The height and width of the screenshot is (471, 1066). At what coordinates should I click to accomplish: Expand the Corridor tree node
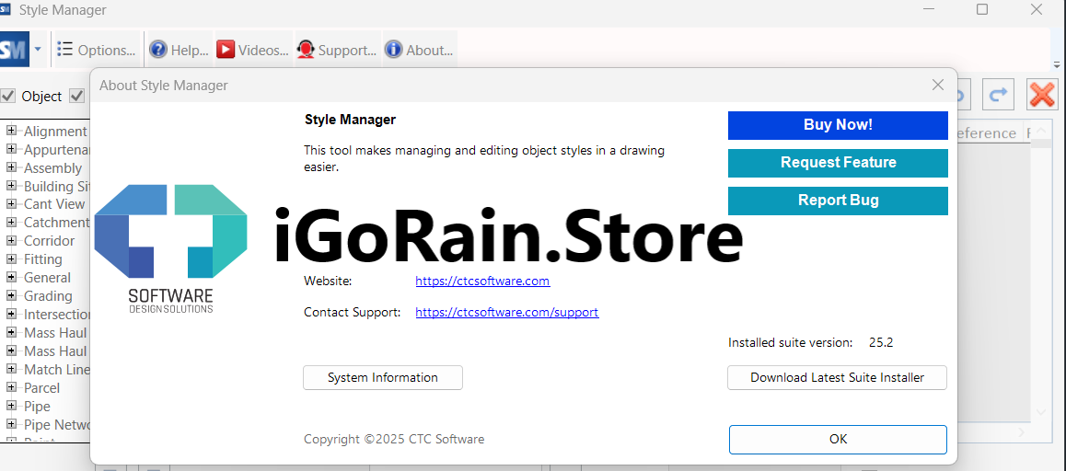(12, 241)
